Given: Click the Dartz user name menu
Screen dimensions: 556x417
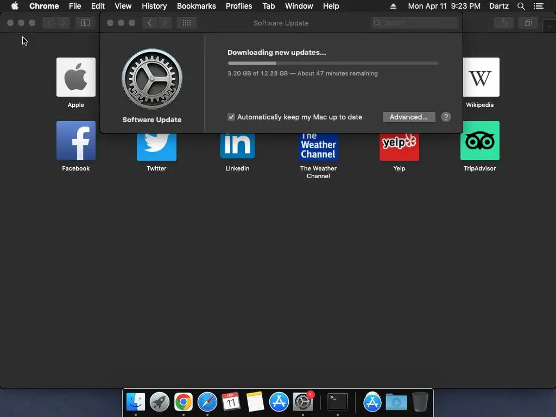Looking at the screenshot, I should point(498,6).
